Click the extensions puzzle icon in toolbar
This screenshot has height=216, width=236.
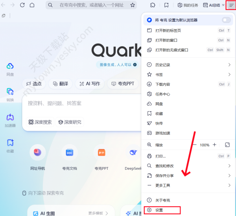click(x=153, y=5)
